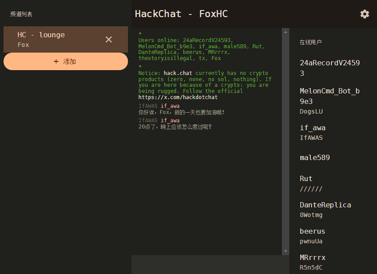Click the message text 你好诶，Fox，新的一天也要加油哦！
The height and width of the screenshot is (274, 377).
click(x=181, y=112)
